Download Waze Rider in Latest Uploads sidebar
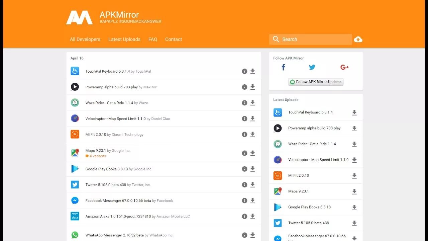The width and height of the screenshot is (428, 241). (x=354, y=144)
